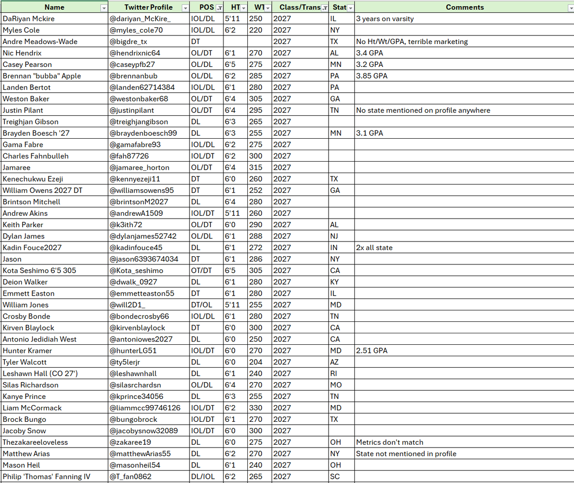Select weight 330 in Liam McCormack's row
Viewport: 574px width, 483px height.
click(x=260, y=408)
